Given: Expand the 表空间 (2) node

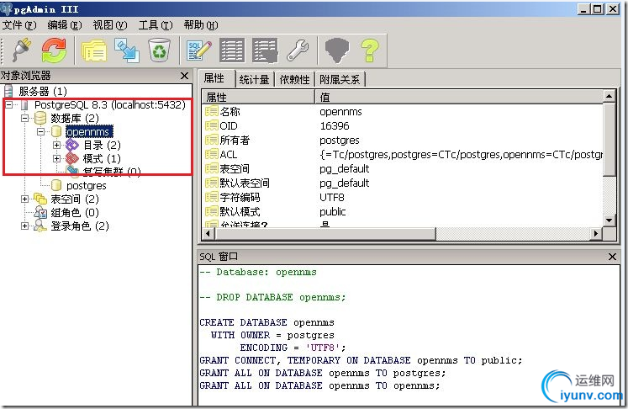Looking at the screenshot, I should pyautogui.click(x=25, y=199).
